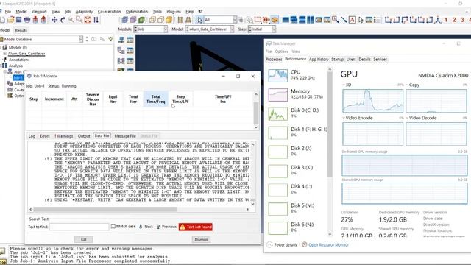This screenshot has width=471, height=265.
Task: Click the Text to find input field
Action: [79, 227]
